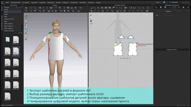The height and width of the screenshot is (107, 191).
Task: Select the checkered texture icon in 3D toolbar
Action: (x=56, y=11)
